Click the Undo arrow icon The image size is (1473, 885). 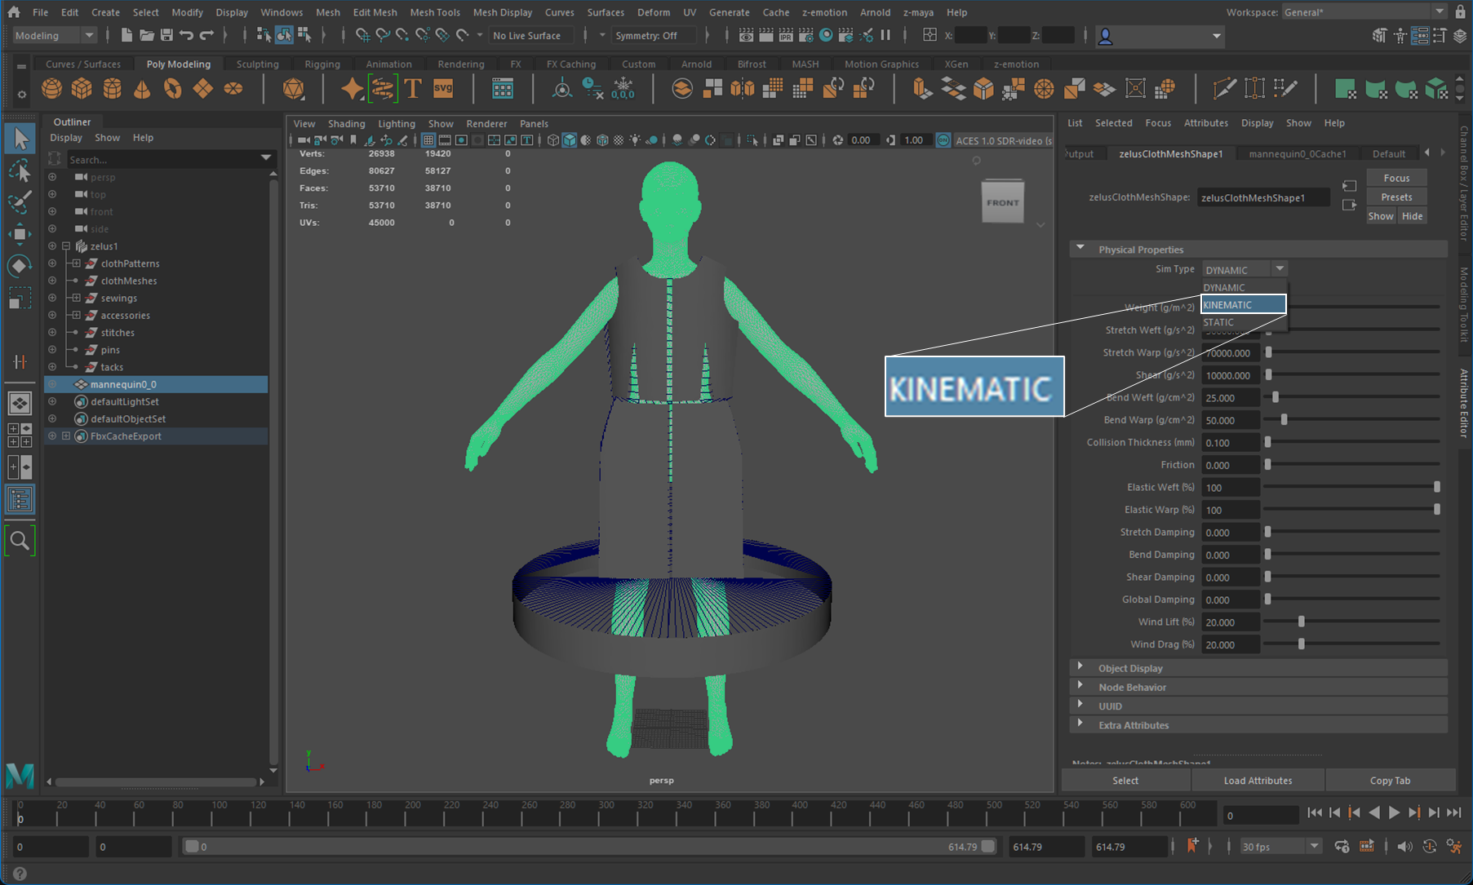click(x=187, y=35)
